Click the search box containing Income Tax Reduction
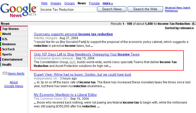Screen dimensions: 196x113 68,9
